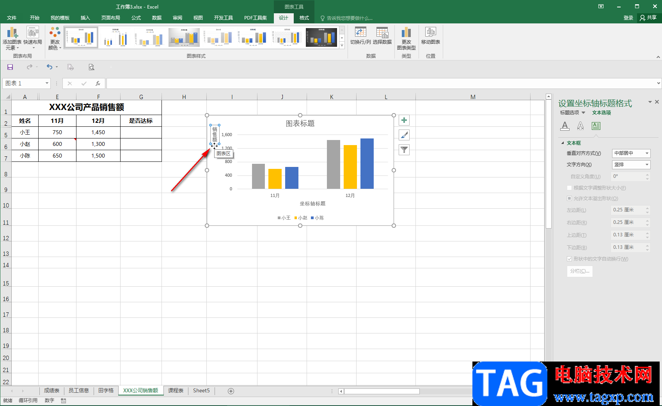Click the New Sheet plus icon
This screenshot has width=662, height=406.
pos(231,391)
